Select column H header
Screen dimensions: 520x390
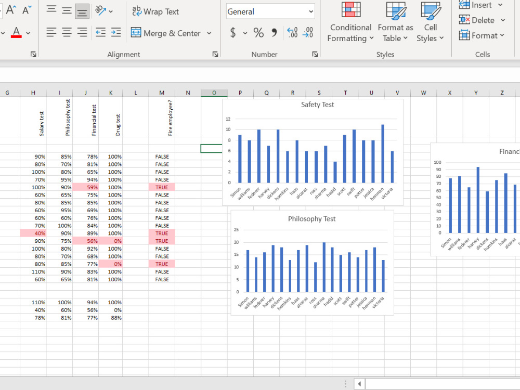pyautogui.click(x=33, y=93)
